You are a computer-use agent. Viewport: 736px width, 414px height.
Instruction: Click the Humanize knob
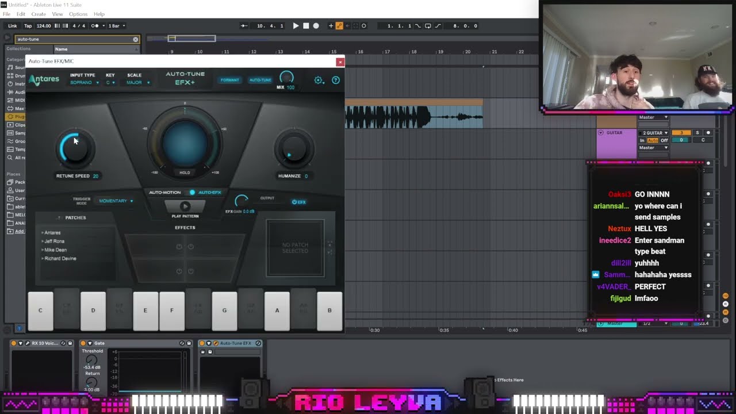[x=294, y=148]
